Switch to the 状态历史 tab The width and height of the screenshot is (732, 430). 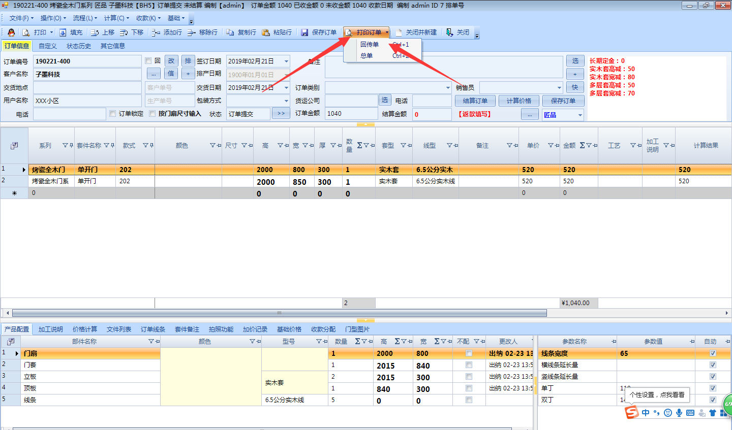click(79, 46)
